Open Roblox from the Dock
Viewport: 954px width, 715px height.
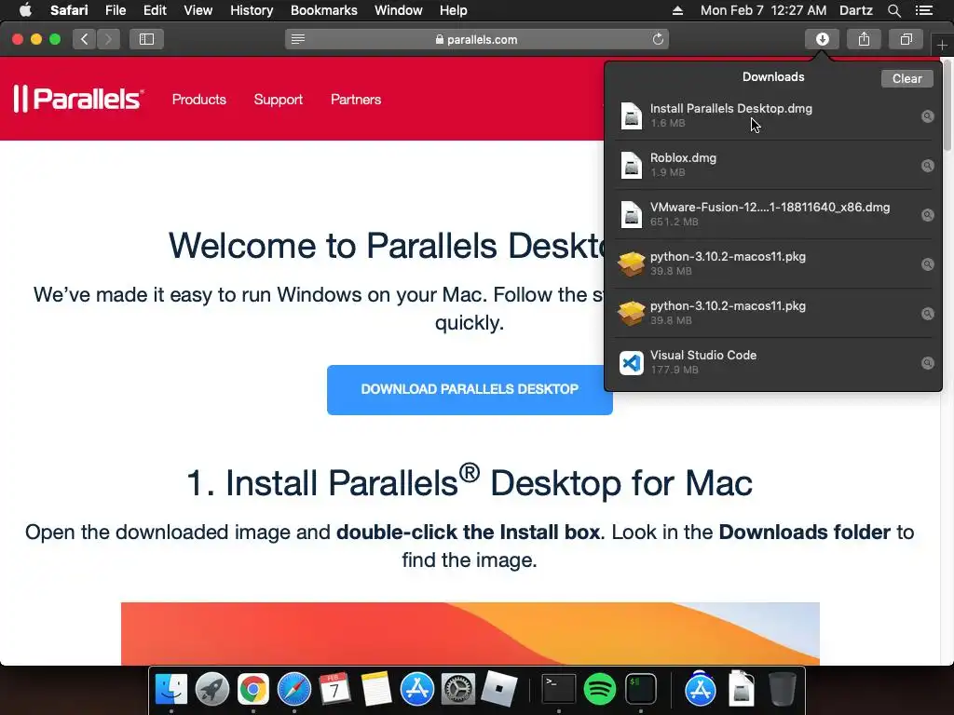(x=498, y=690)
